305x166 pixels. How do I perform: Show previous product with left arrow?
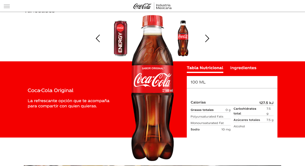pos(98,38)
